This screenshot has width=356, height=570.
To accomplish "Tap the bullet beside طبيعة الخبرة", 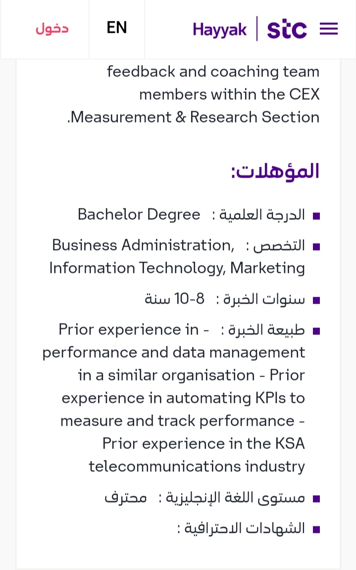I will [316, 331].
